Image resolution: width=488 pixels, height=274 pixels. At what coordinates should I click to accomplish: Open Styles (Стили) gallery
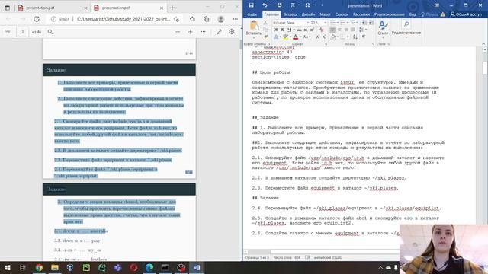[x=383, y=29]
